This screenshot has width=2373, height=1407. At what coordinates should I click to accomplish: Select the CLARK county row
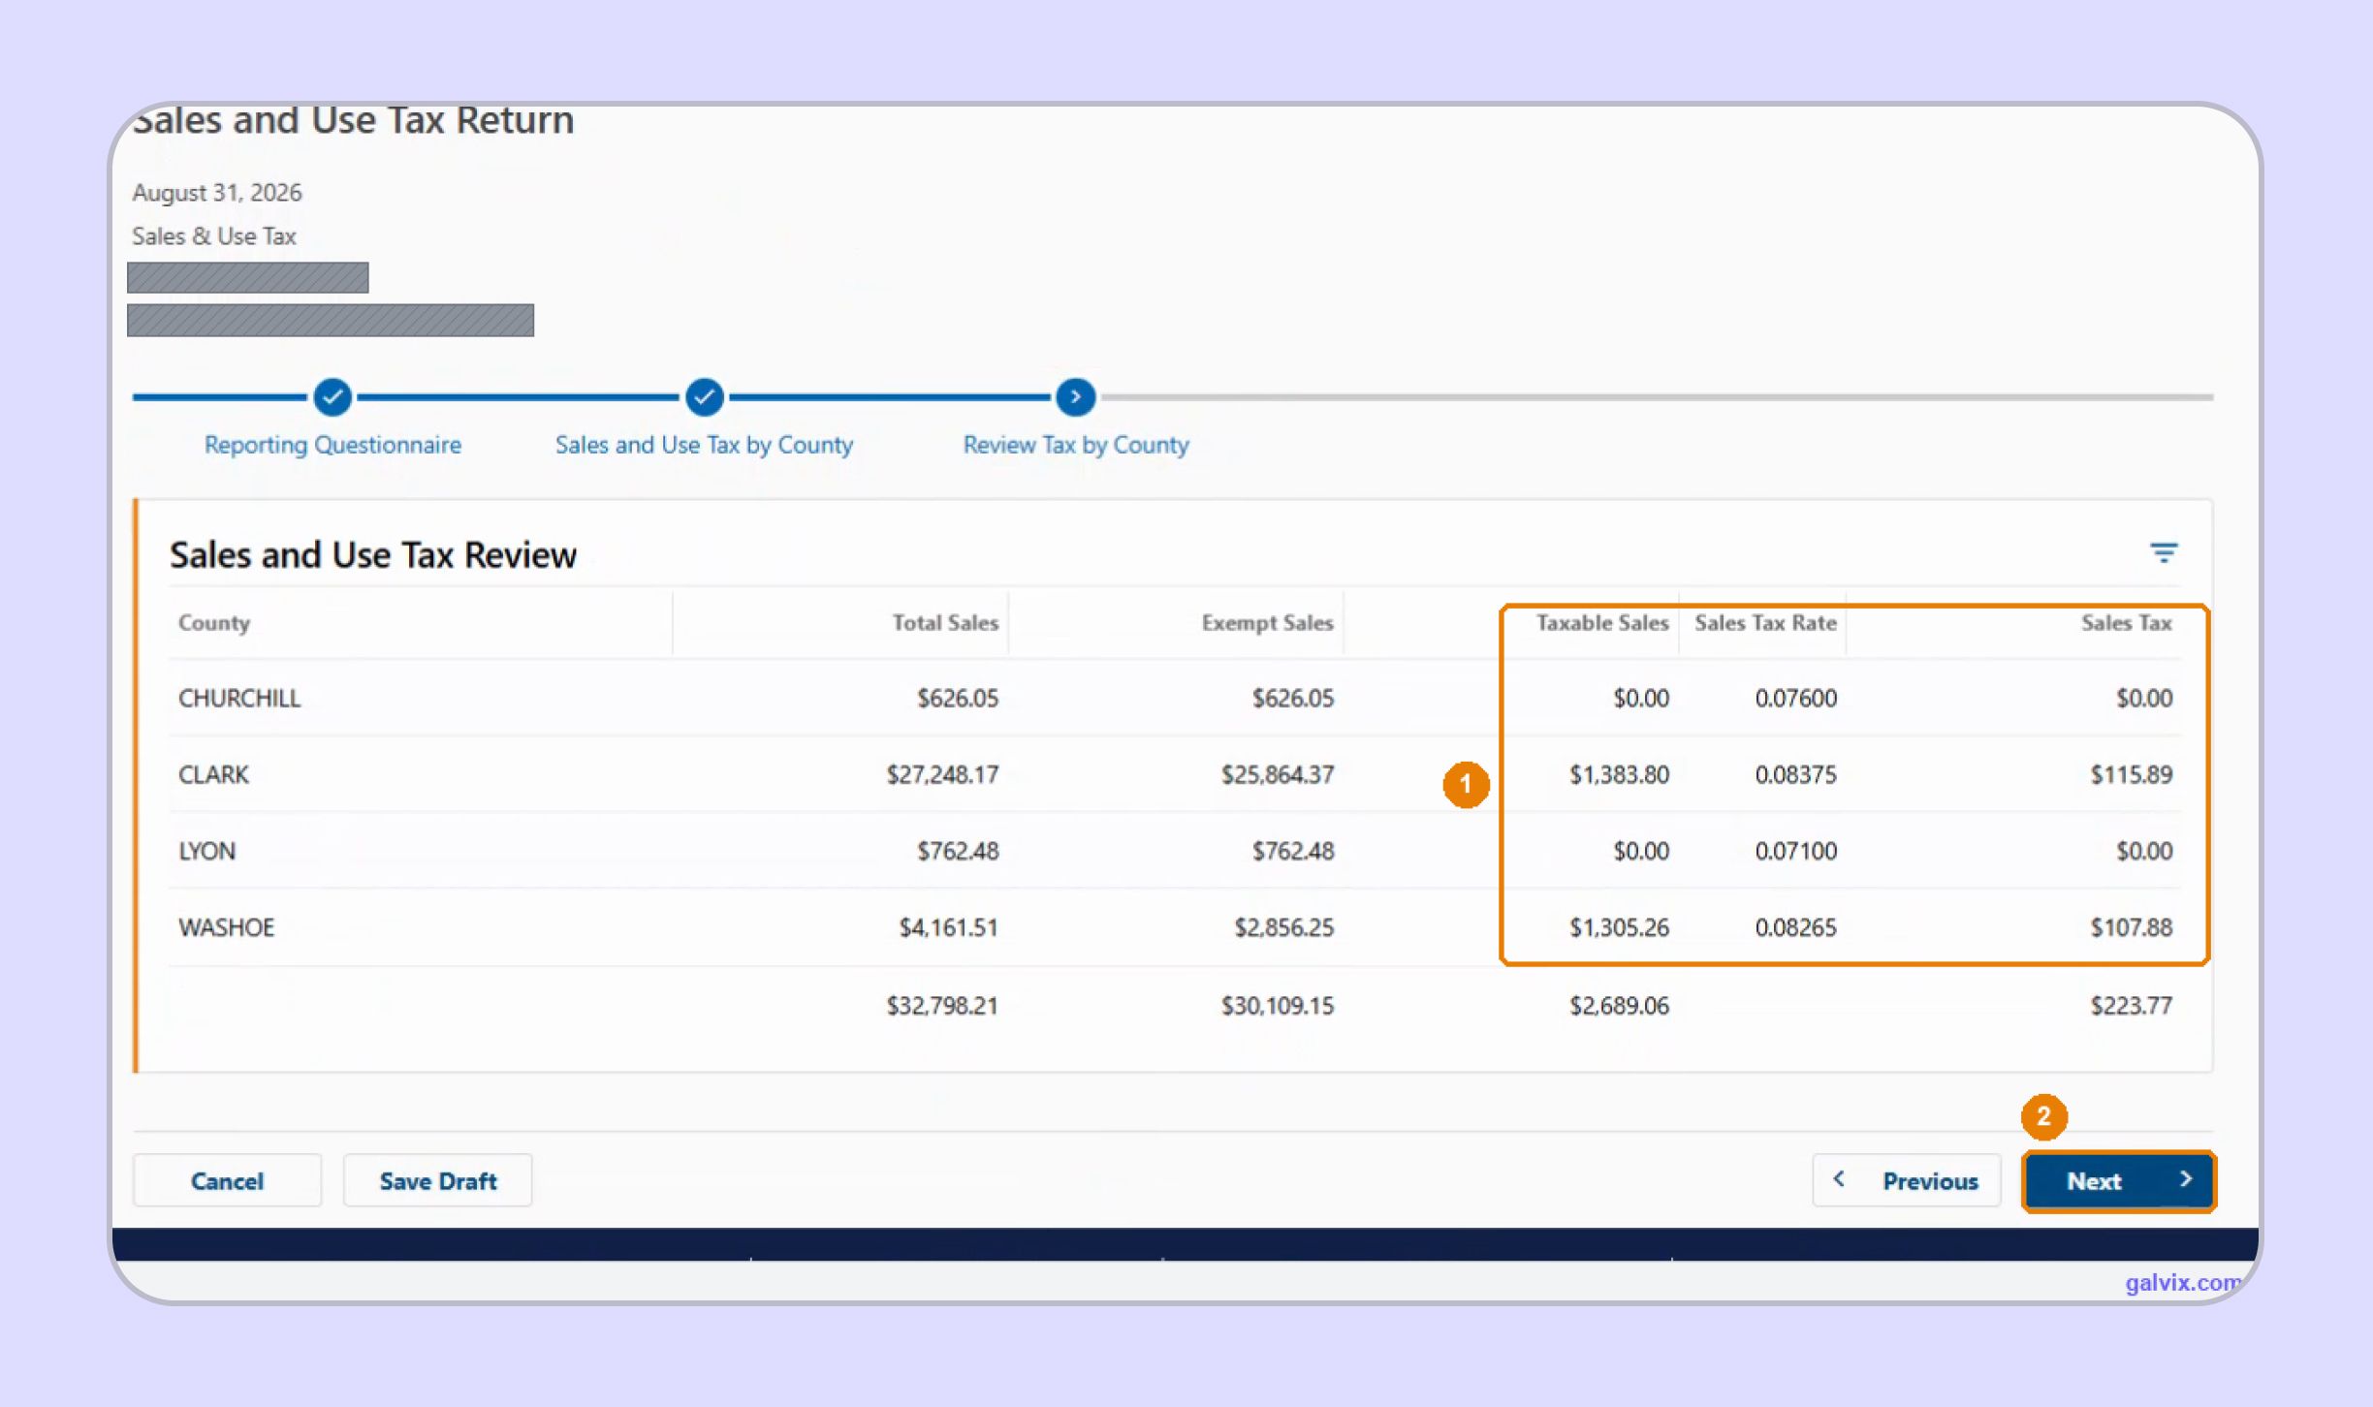[x=1175, y=774]
